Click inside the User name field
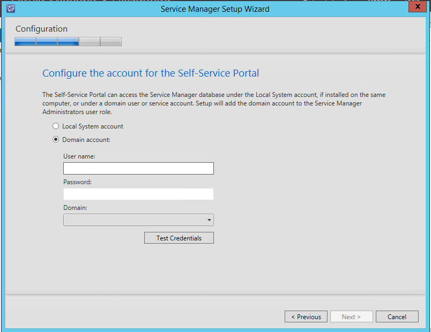 pos(138,168)
